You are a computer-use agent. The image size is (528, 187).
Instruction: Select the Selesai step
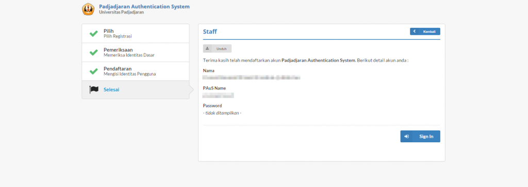(x=136, y=89)
